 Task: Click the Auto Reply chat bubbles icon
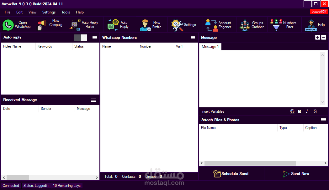point(113,25)
